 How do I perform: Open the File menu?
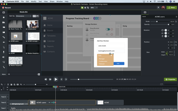tap(22, 1)
